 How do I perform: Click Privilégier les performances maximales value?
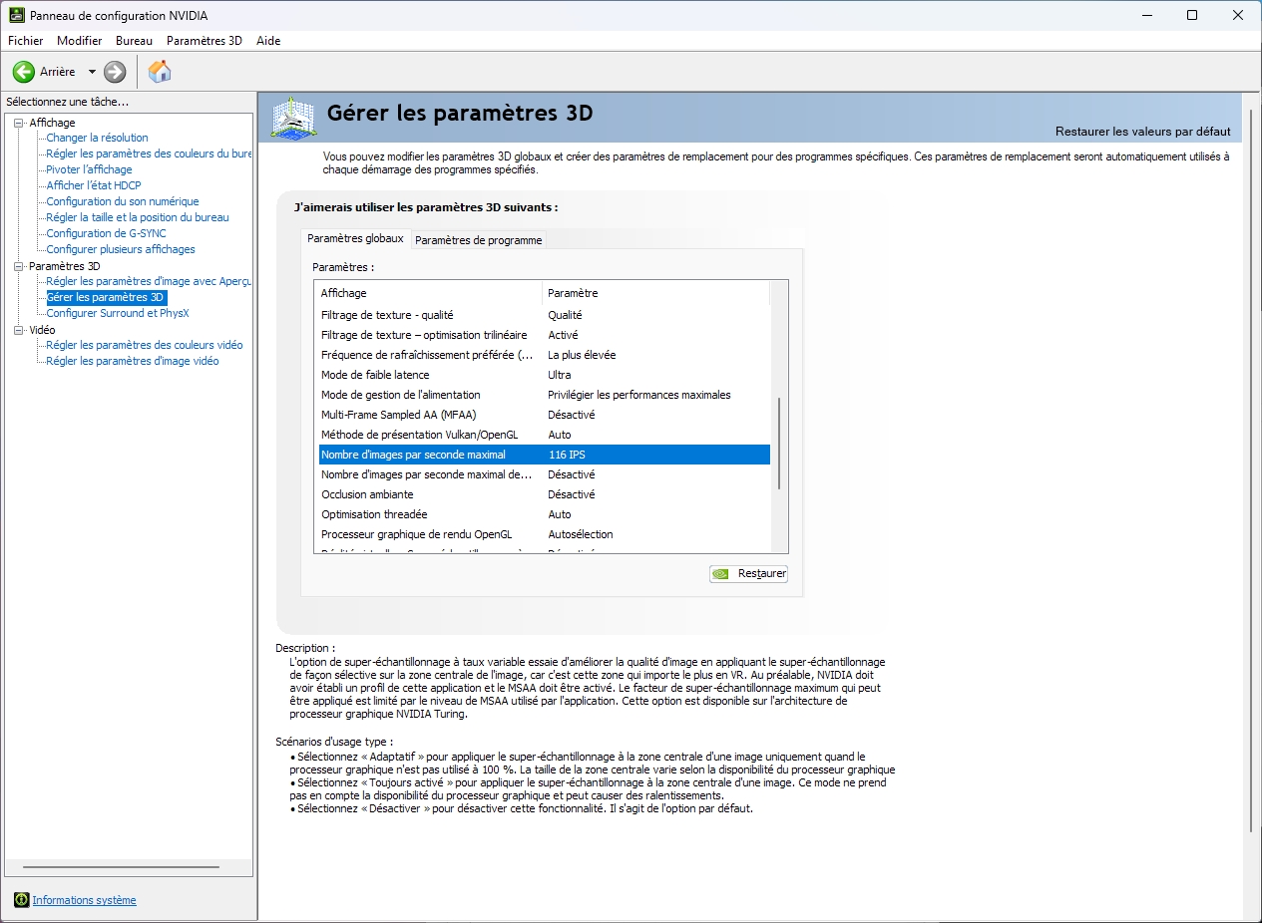pos(639,395)
